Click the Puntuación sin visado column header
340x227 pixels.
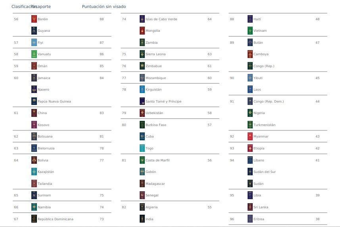click(x=104, y=6)
